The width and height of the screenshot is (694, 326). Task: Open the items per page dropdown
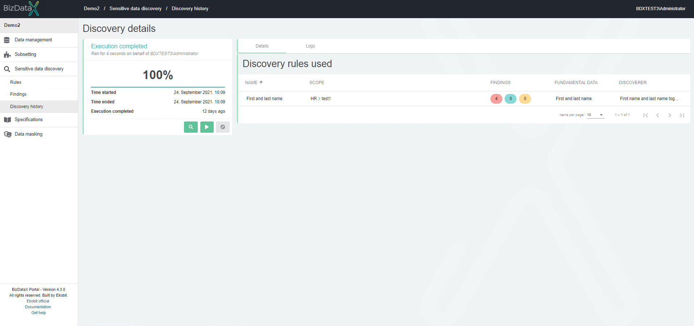pyautogui.click(x=595, y=115)
